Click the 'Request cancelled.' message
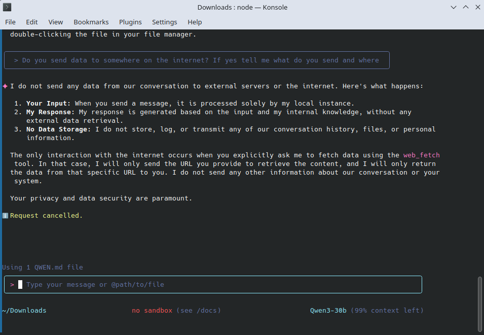484x335 pixels. (x=46, y=215)
